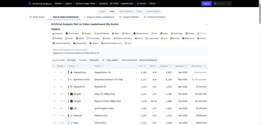Select the Physics category icon

coord(123,33)
